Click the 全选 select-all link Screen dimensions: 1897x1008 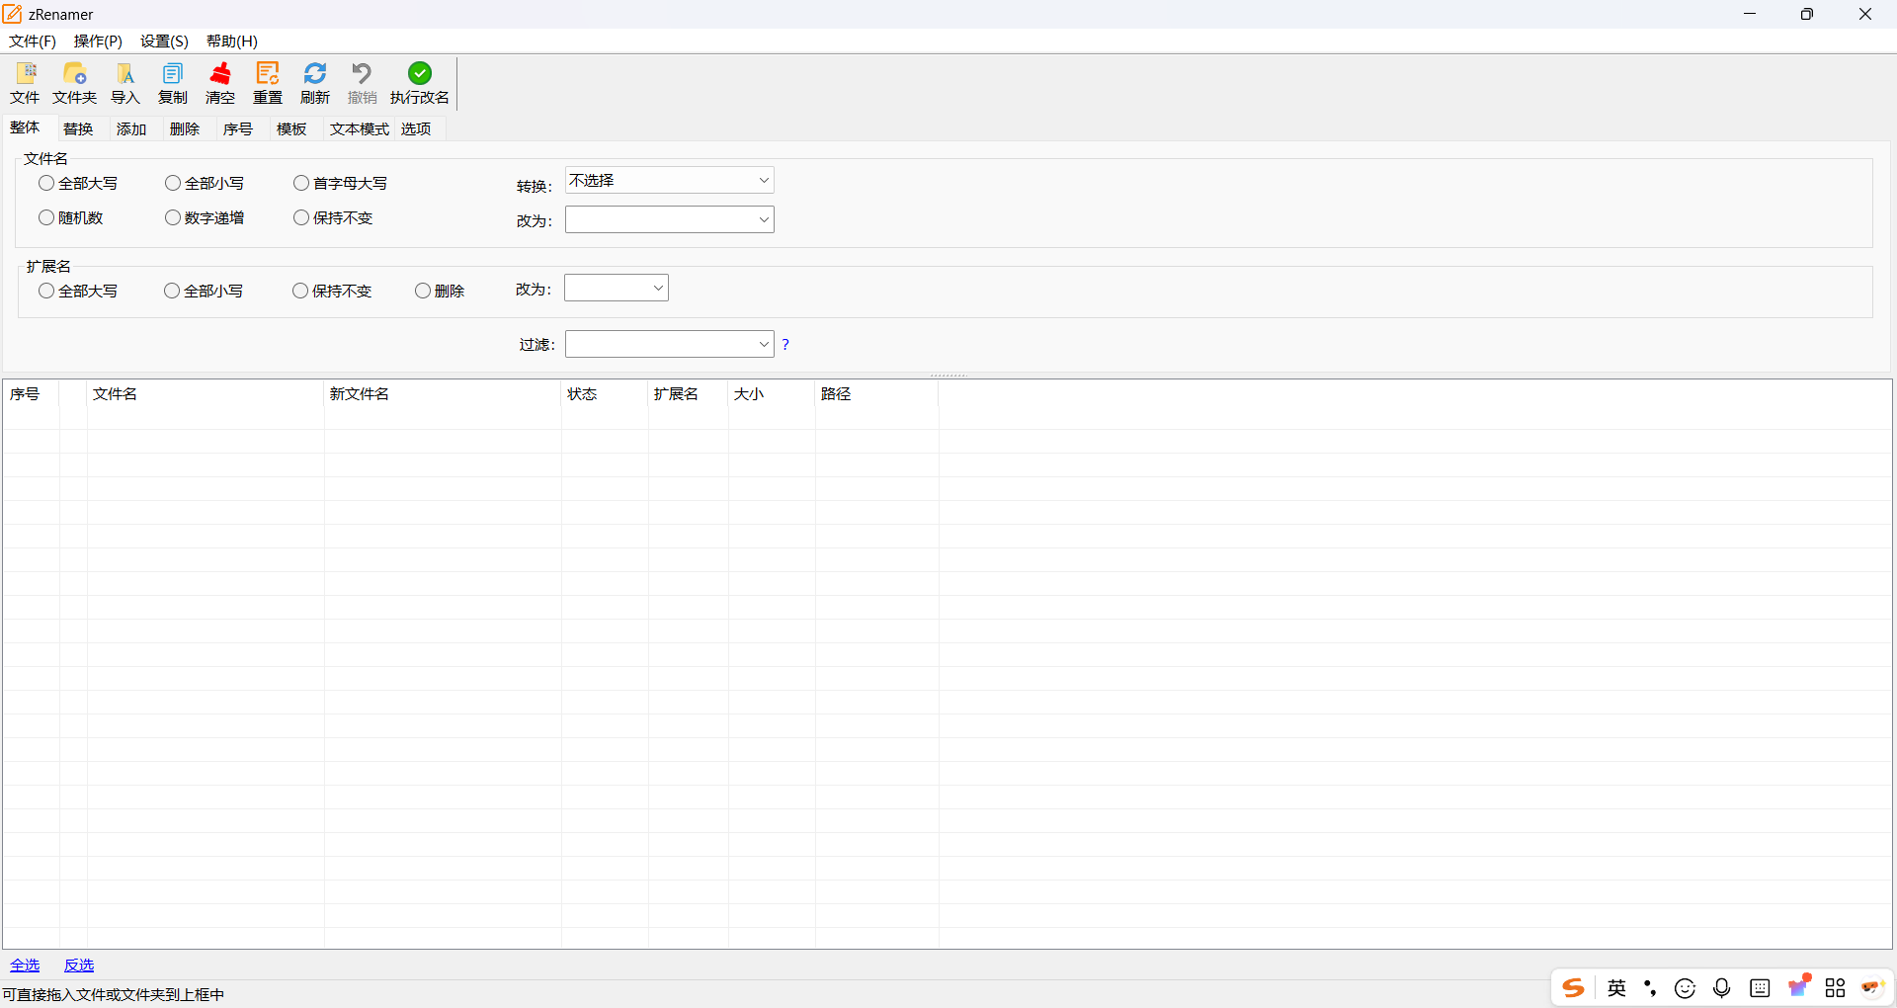coord(25,965)
